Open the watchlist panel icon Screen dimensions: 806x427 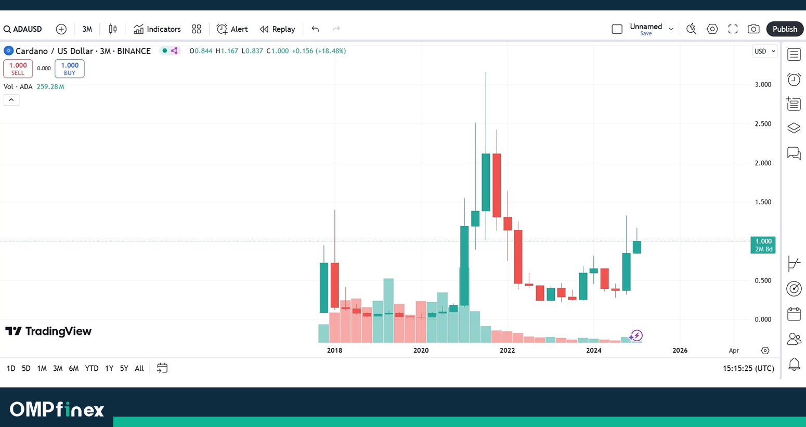[x=794, y=54]
